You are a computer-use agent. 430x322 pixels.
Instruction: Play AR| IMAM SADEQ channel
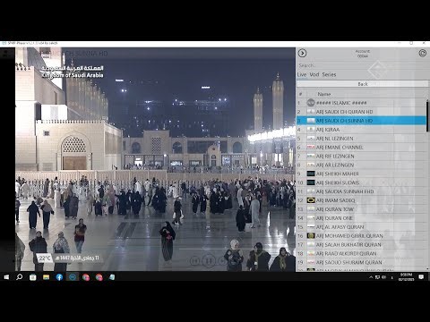tap(361, 200)
